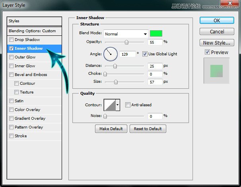The width and height of the screenshot is (241, 187).
Task: Click the Opacity slider handle
Action: [126, 42]
